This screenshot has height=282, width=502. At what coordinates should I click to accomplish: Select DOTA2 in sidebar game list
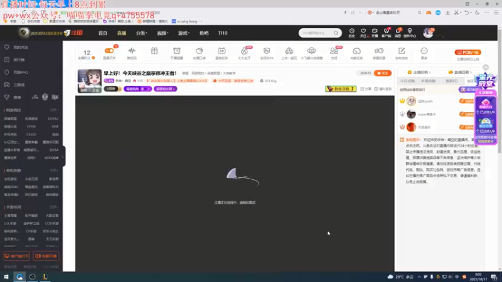[x=53, y=118]
